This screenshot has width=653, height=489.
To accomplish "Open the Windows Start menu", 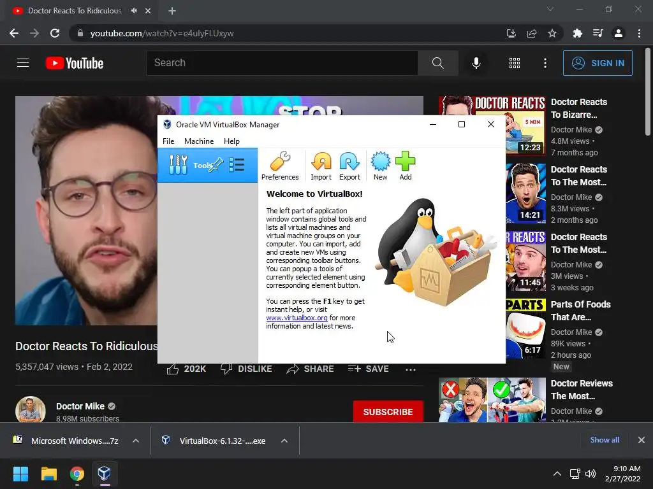I will (20, 474).
